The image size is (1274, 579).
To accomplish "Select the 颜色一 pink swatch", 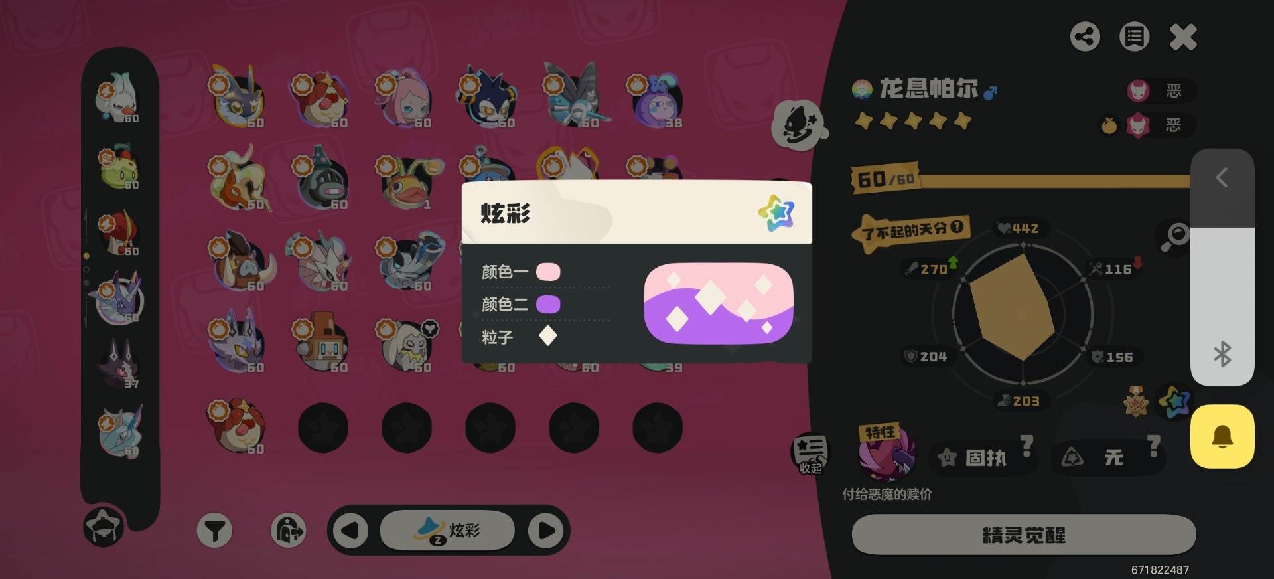I will [548, 272].
